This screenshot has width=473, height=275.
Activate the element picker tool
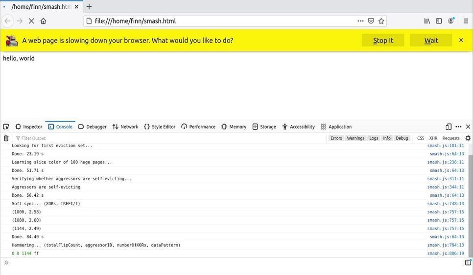pyautogui.click(x=6, y=127)
